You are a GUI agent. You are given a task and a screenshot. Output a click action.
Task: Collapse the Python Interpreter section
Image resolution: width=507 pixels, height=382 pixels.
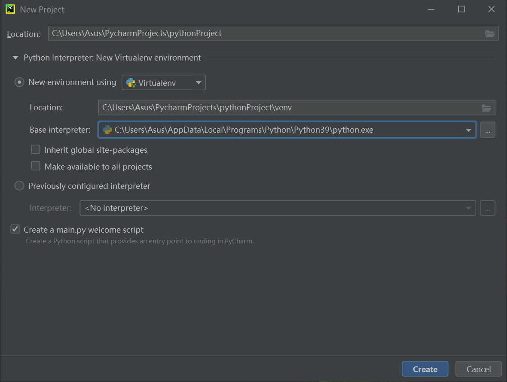15,58
